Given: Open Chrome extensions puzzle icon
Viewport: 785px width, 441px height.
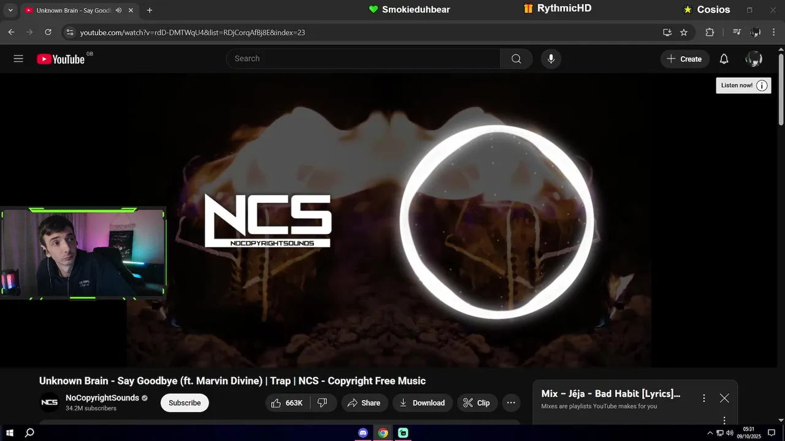Looking at the screenshot, I should (710, 32).
